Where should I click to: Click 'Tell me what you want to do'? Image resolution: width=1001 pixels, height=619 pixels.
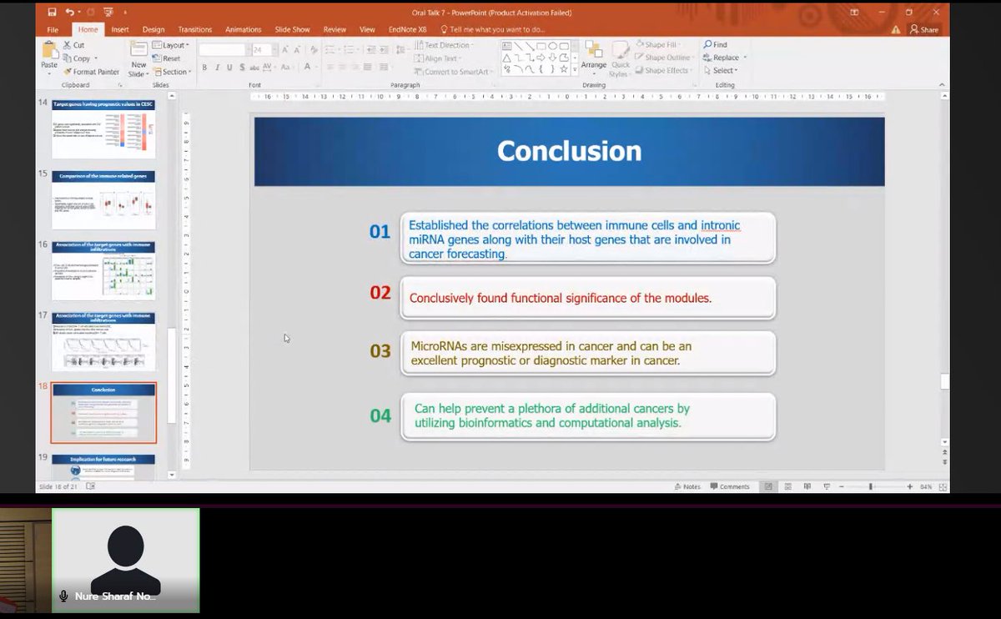click(492, 29)
